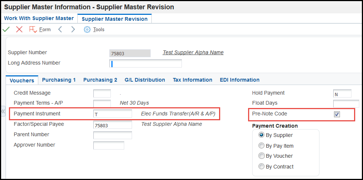363x180 pixels.
Task: Focus the Long Address Number field
Action: (x=145, y=63)
